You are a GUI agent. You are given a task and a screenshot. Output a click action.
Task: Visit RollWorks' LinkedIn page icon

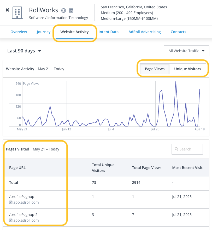[x=71, y=10]
